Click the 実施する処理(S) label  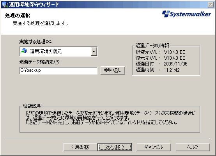point(36,41)
